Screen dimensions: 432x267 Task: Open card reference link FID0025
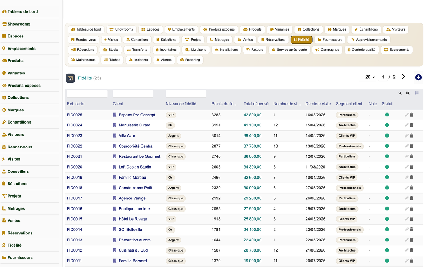[75, 115]
